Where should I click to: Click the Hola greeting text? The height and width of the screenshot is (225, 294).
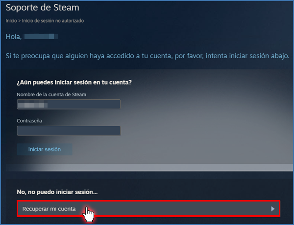[x=14, y=37]
